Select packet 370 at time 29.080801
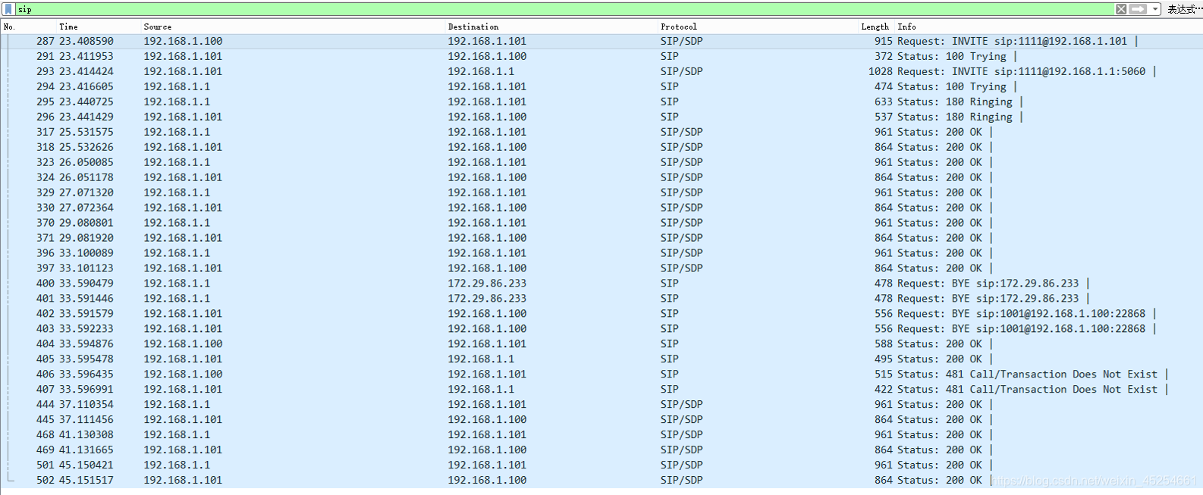 pyautogui.click(x=601, y=223)
